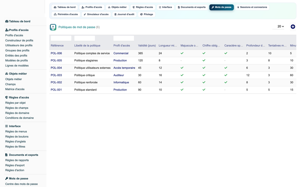Open Documents et exports tab
The width and height of the screenshot is (302, 187).
(x=192, y=7)
